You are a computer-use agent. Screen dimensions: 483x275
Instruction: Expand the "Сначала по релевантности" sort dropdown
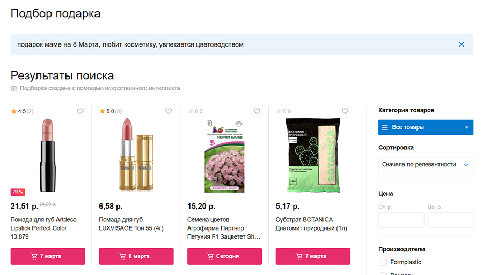(426, 164)
